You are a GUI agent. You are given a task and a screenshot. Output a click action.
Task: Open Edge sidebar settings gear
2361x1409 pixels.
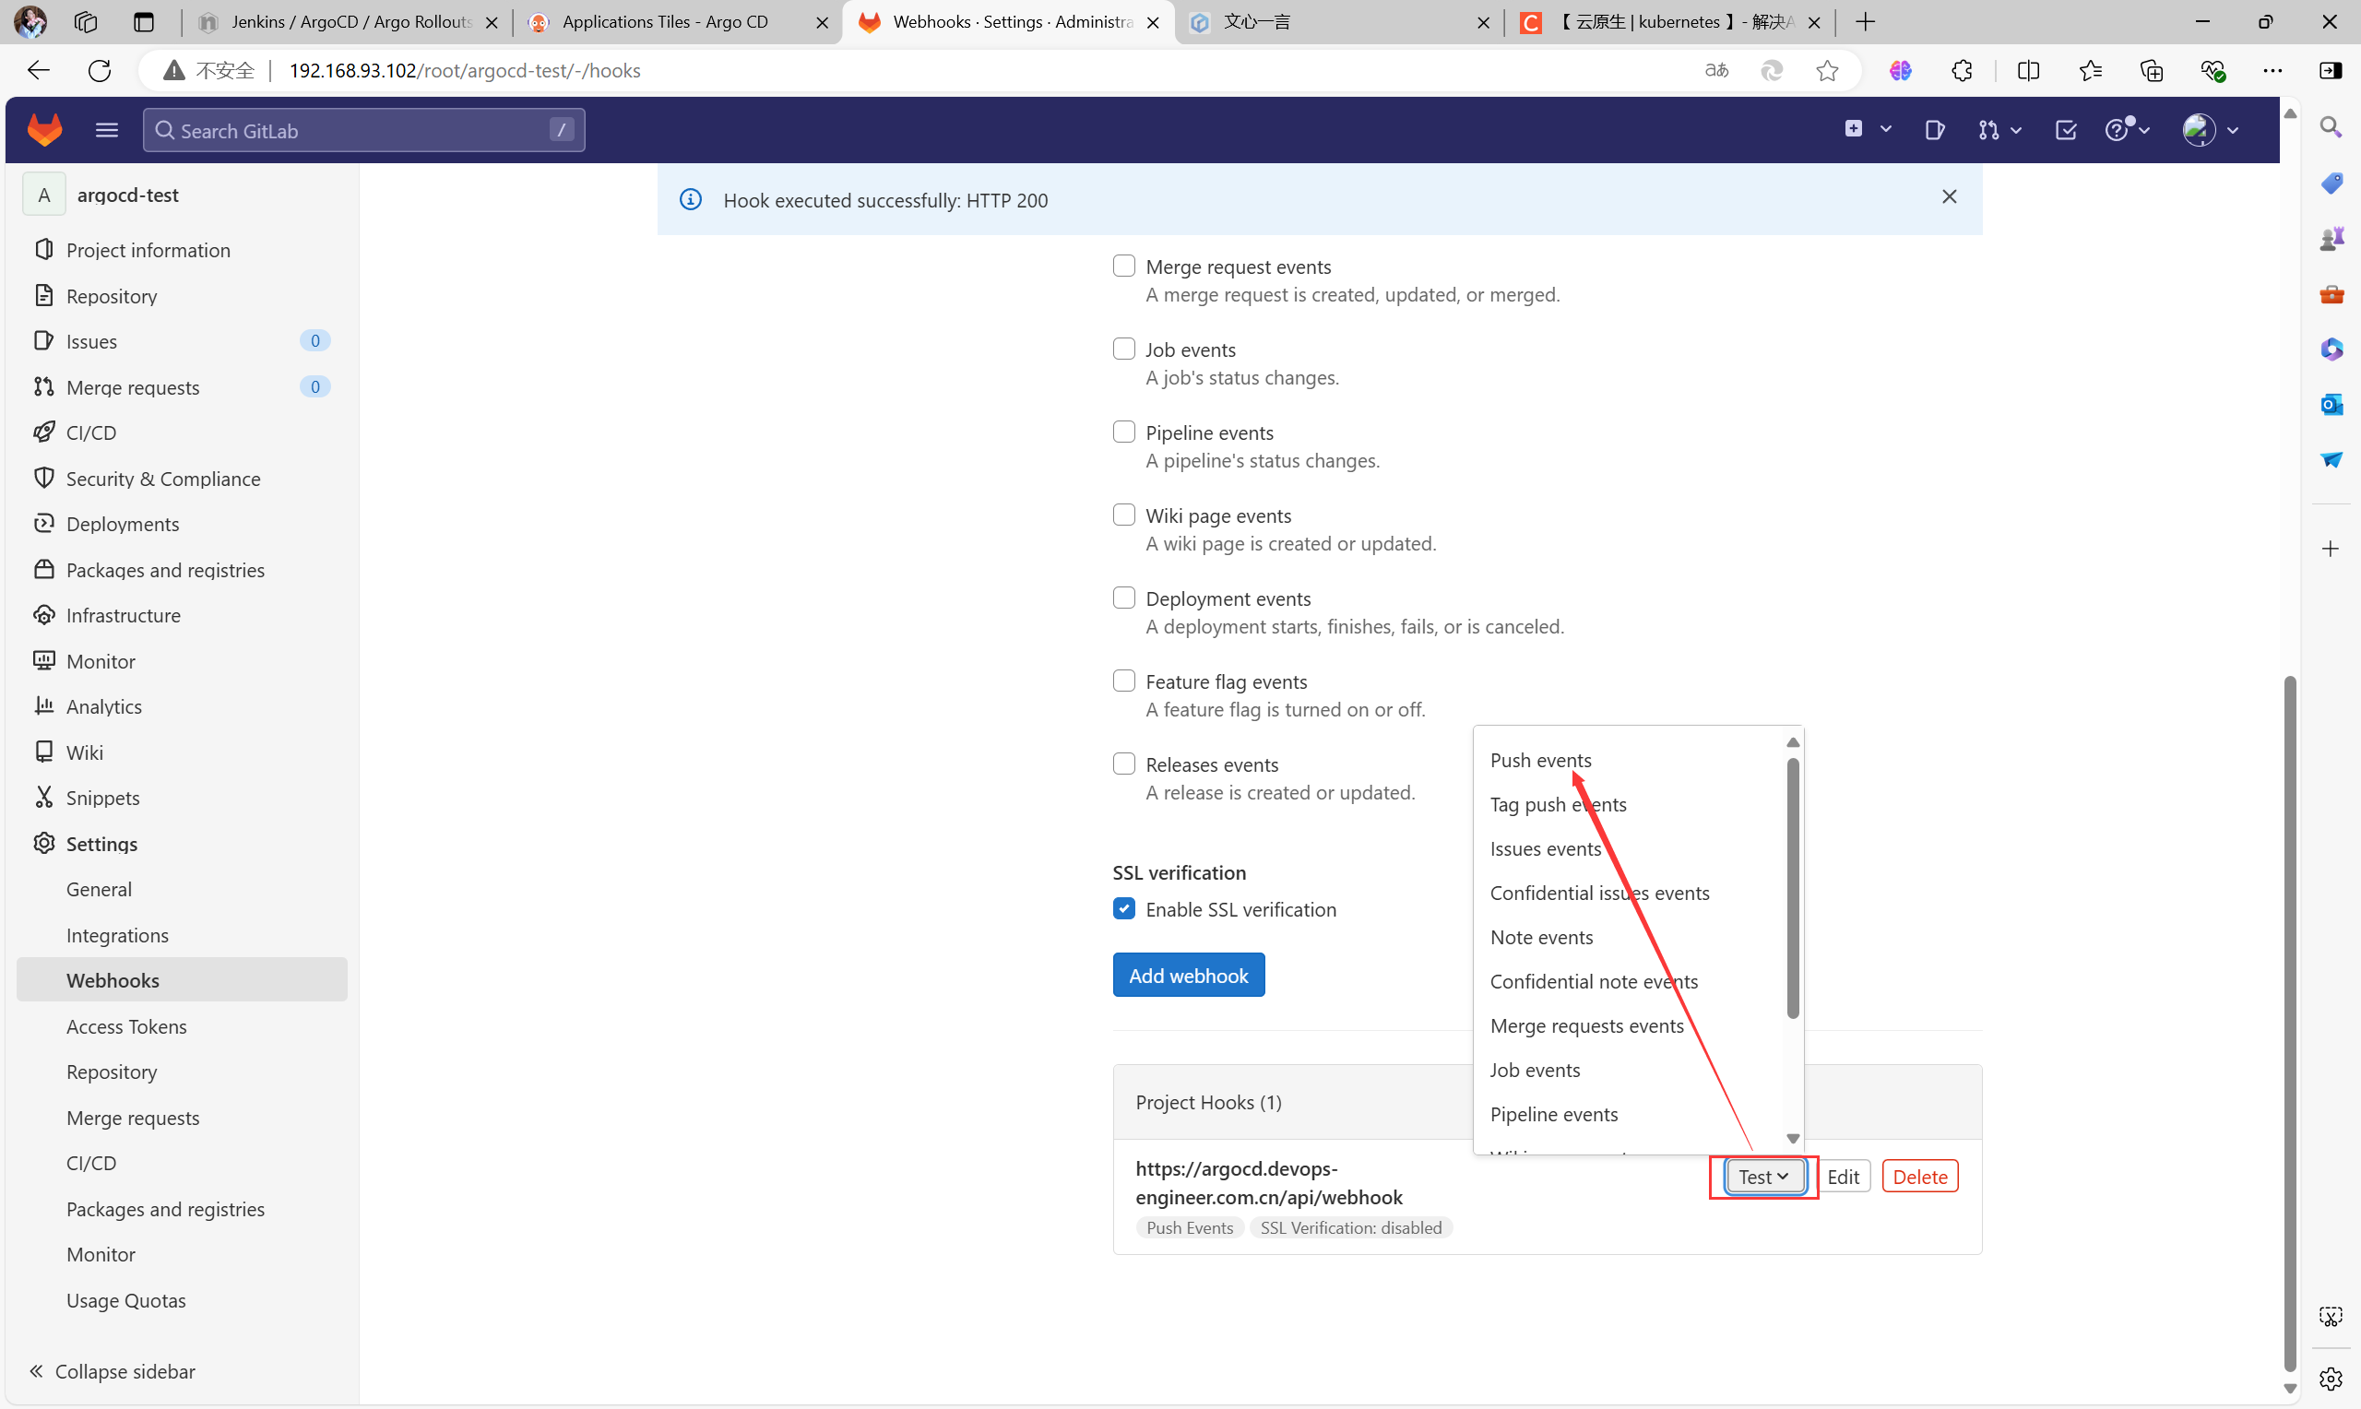[2331, 1379]
